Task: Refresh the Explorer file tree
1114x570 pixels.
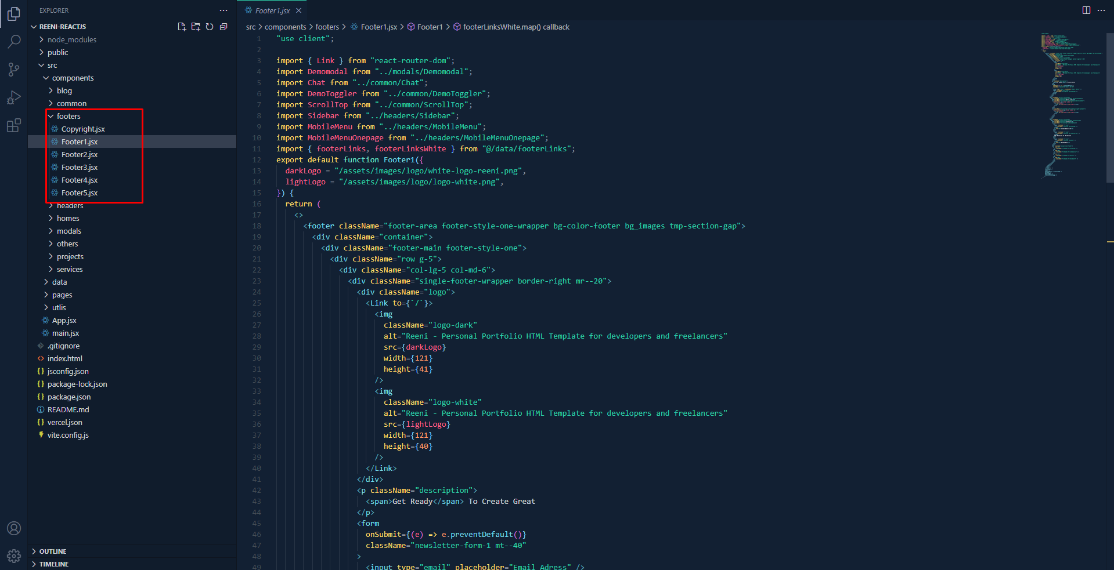Action: (x=210, y=27)
